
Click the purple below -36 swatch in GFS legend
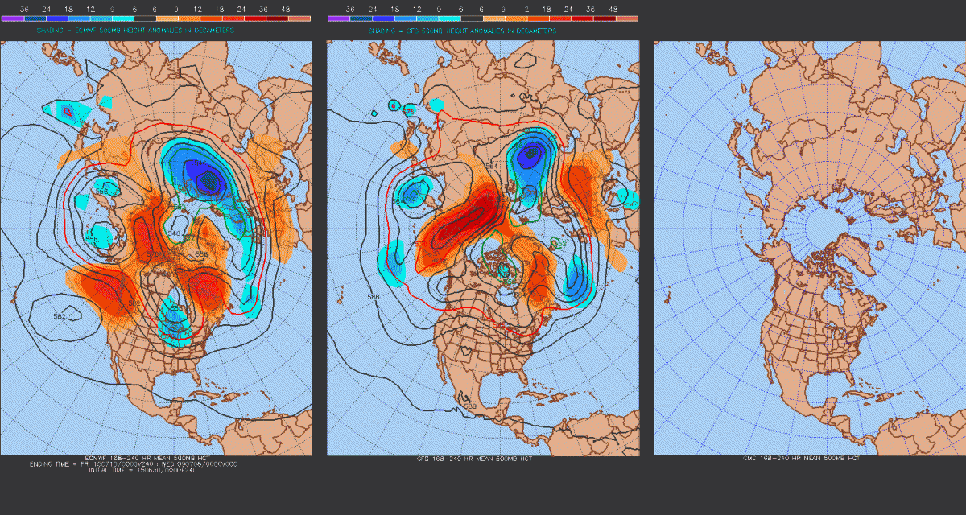[x=339, y=19]
